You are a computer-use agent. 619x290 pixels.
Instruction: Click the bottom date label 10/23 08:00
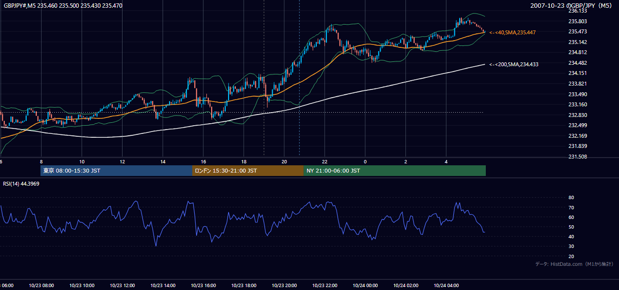tap(41, 286)
